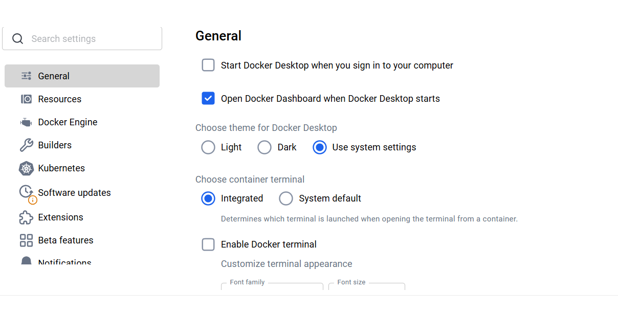
Task: Open the Font family dropdown
Action: [272, 286]
